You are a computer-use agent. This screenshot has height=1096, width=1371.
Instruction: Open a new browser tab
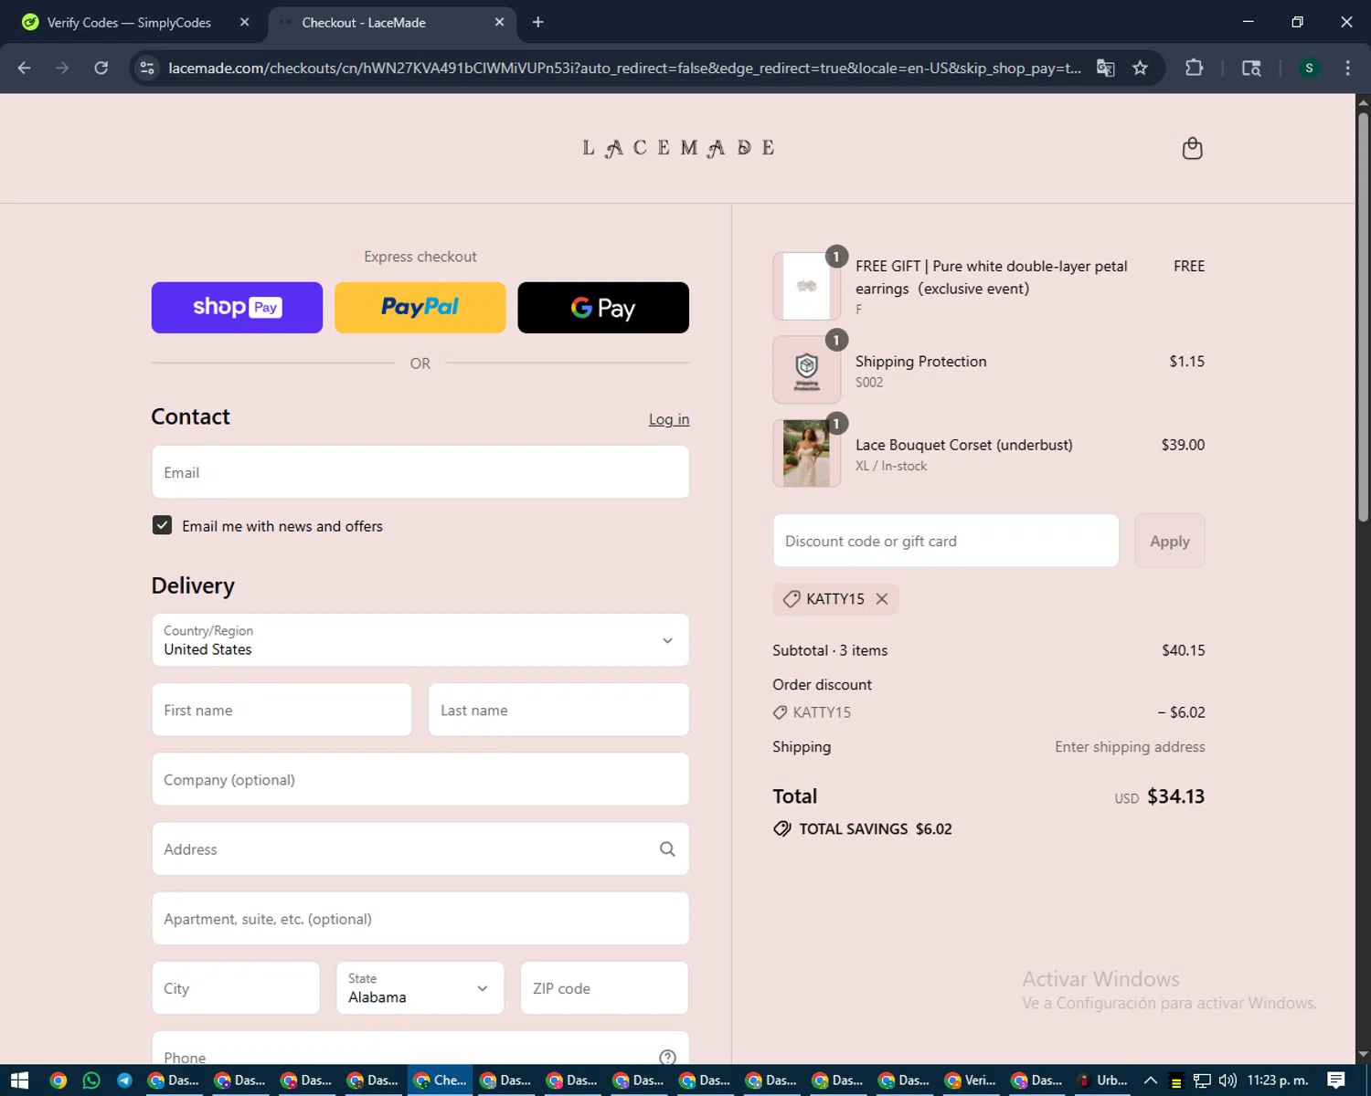point(538,22)
